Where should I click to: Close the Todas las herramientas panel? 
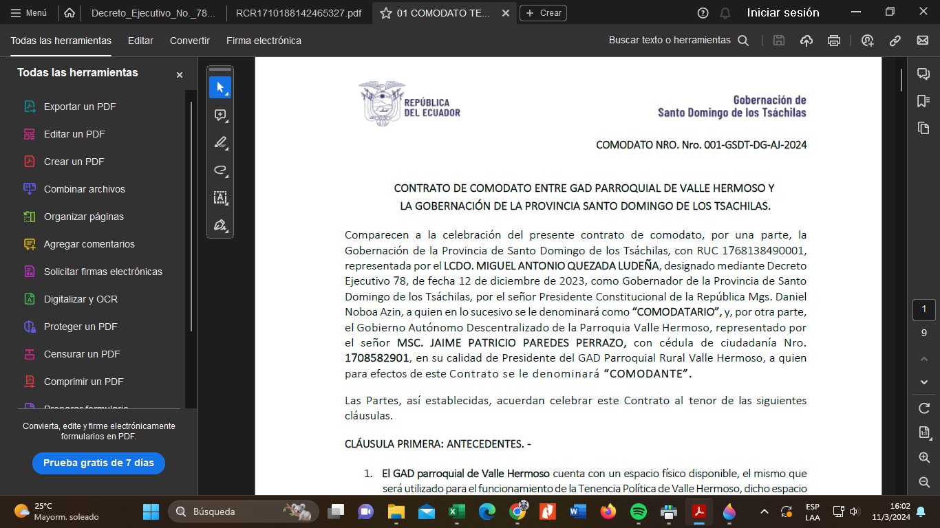[180, 75]
